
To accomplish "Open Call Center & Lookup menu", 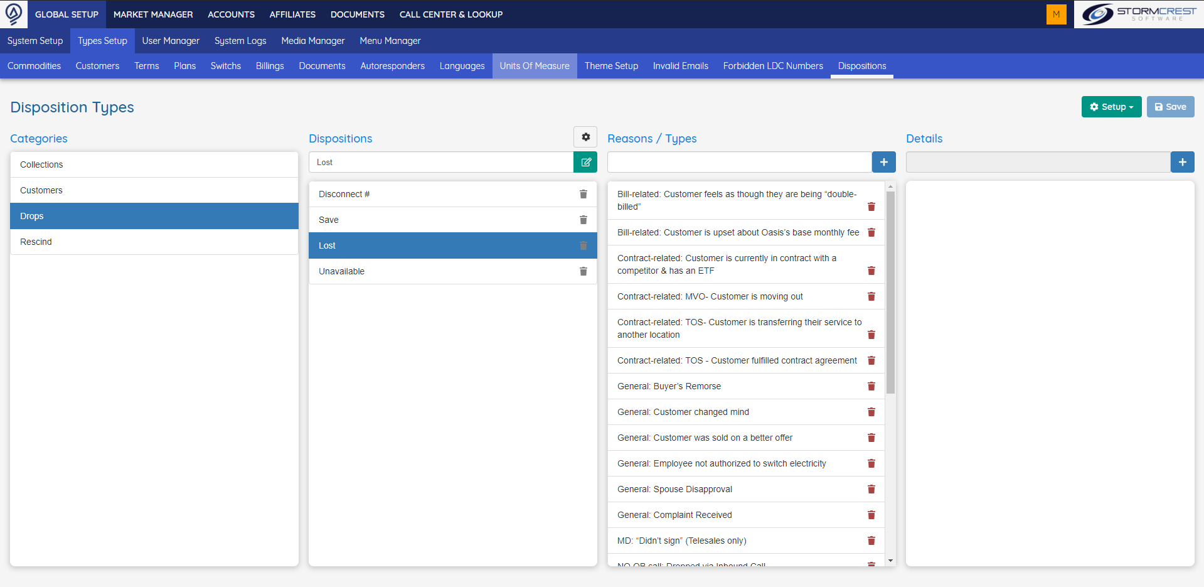I will pos(451,14).
